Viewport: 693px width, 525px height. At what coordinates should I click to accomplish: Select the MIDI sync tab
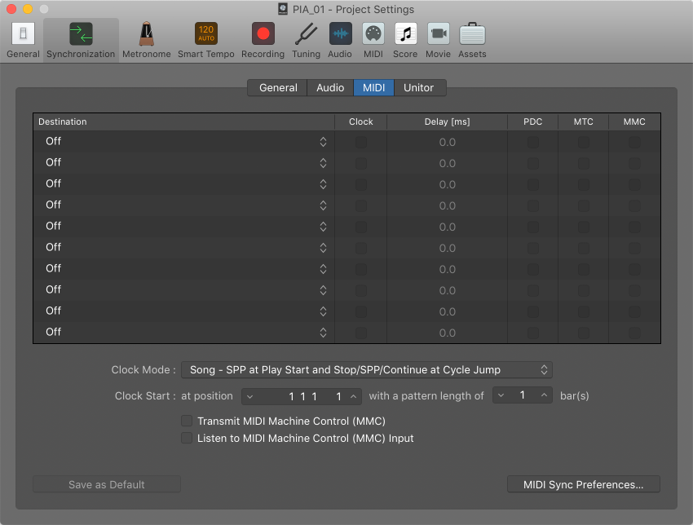(x=374, y=87)
